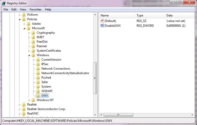Click the Piriform folder icon
The height and width of the screenshot is (125, 197).
(x=24, y=15)
